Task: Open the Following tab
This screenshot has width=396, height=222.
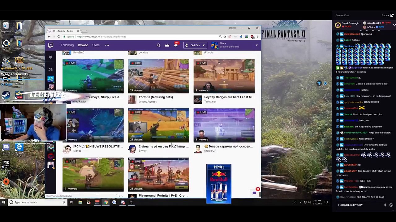Action: tap(67, 45)
